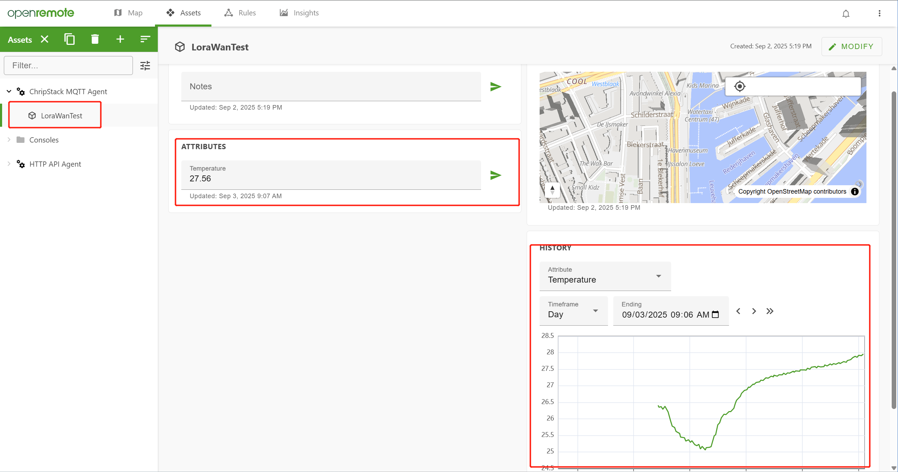Open the Assets tab

[x=183, y=13]
